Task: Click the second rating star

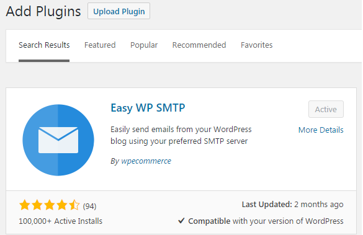Action: (37, 205)
